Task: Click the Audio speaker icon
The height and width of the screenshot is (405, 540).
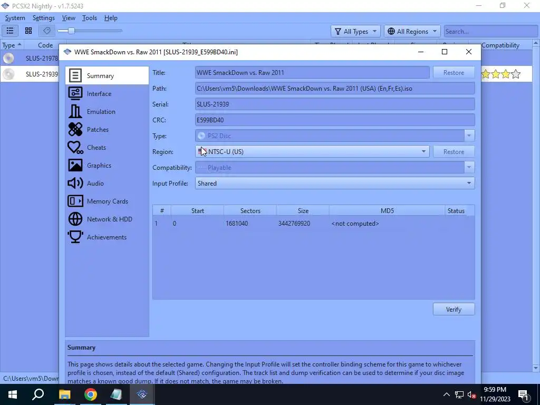Action: [75, 183]
